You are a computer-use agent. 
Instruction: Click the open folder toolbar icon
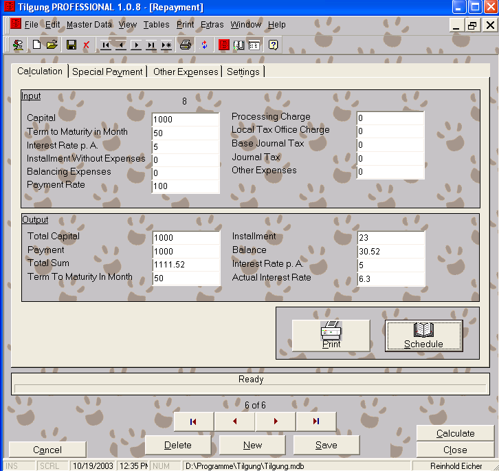52,45
